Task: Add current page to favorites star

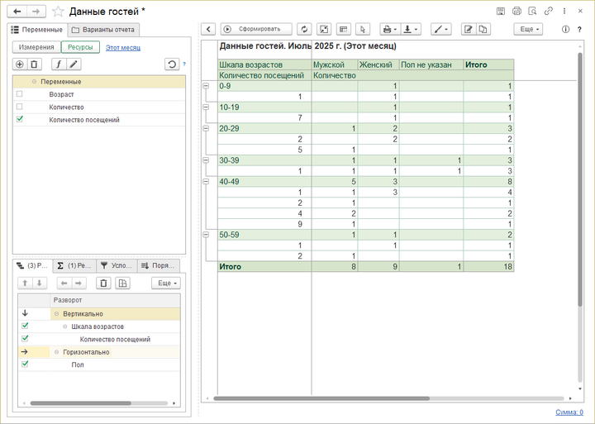Action: pos(57,11)
